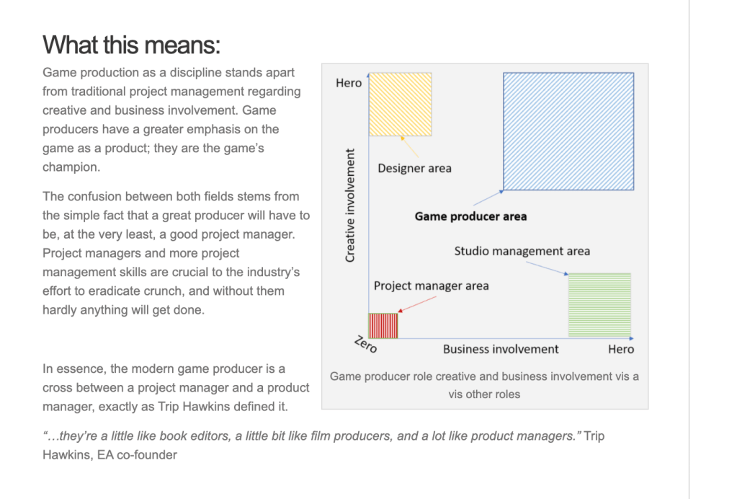This screenshot has height=499, width=737.
Task: Click the blue hatched Game producer square
Action: tap(568, 131)
